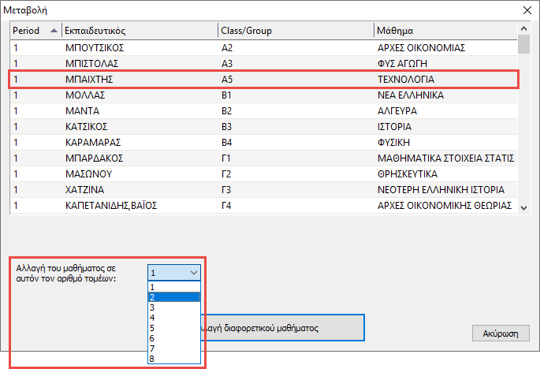The width and height of the screenshot is (540, 369).
Task: Choose option 6 in dropdown list
Action: pyautogui.click(x=173, y=337)
